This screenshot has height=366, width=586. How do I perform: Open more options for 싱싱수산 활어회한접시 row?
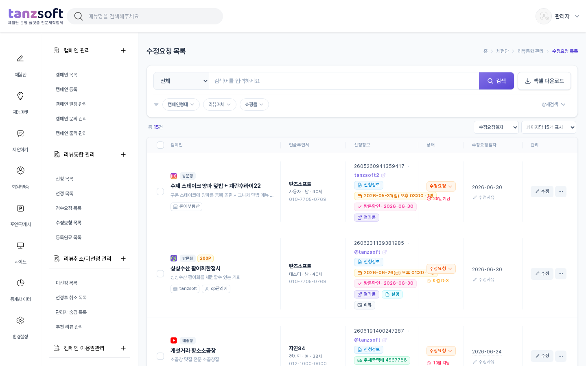tap(561, 274)
